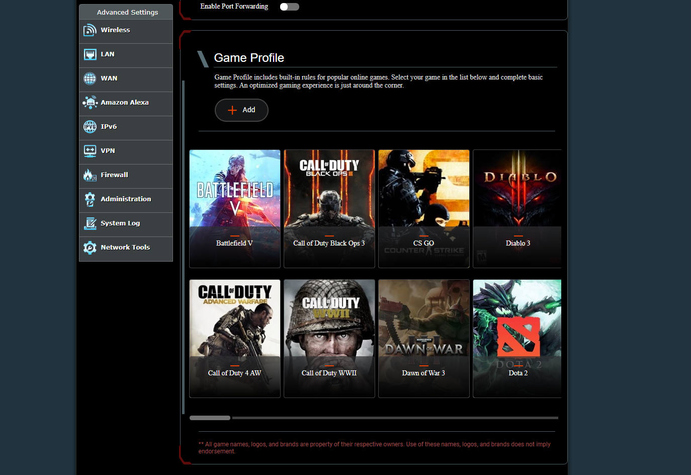This screenshot has width=691, height=475.
Task: Click the IPv6 globe icon
Action: (90, 127)
